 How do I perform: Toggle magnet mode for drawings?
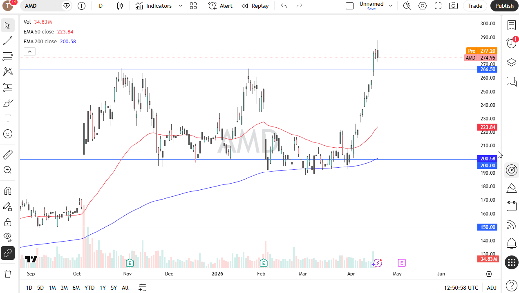pyautogui.click(x=7, y=191)
